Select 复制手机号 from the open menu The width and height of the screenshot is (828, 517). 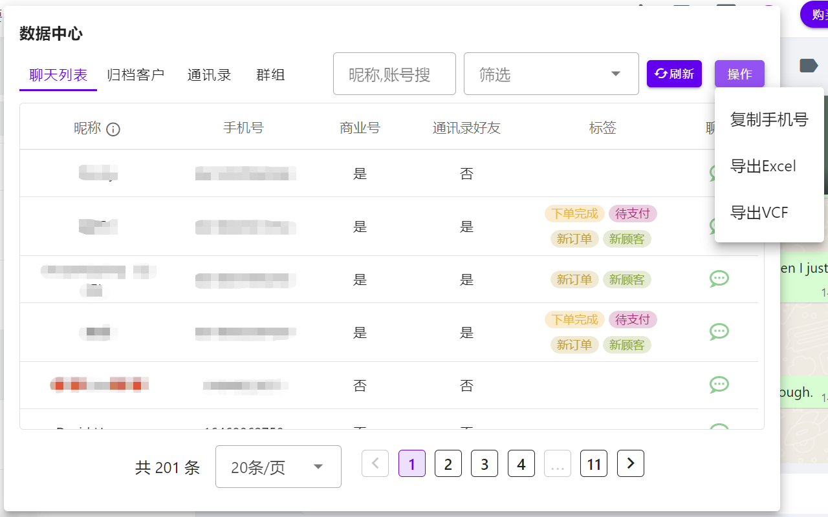[x=769, y=120]
